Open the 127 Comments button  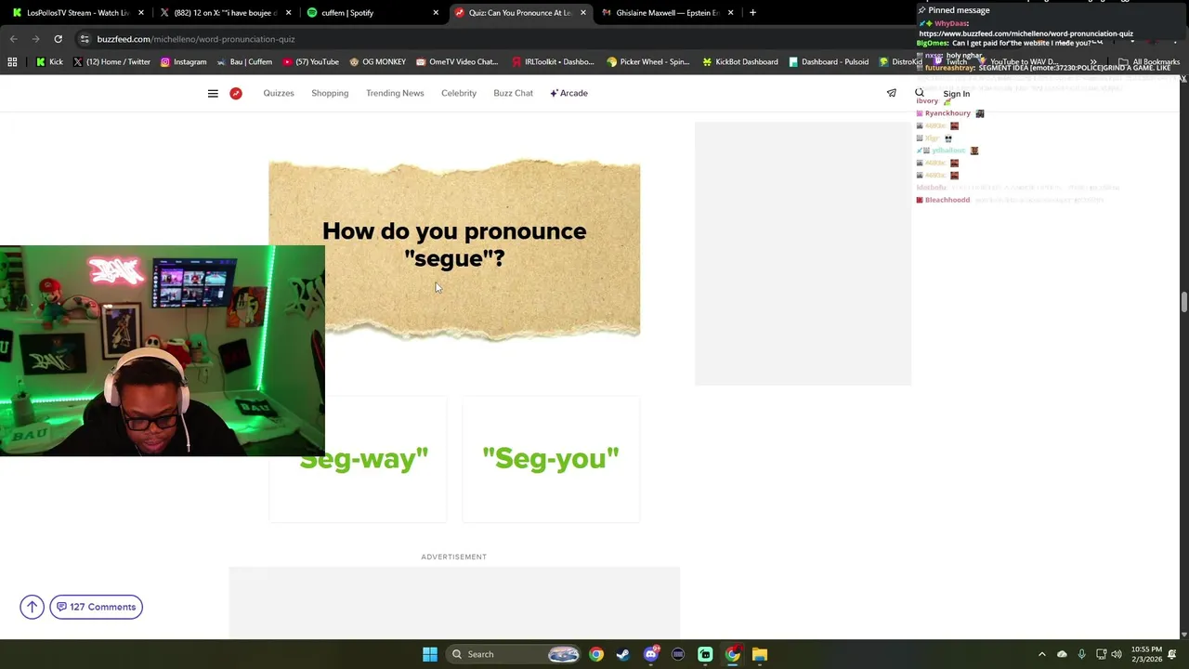click(x=97, y=607)
